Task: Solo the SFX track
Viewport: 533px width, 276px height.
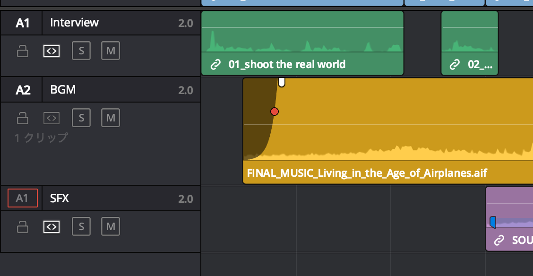Action: pos(81,227)
